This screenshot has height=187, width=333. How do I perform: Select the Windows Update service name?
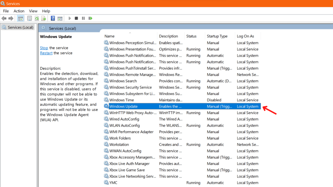[x=123, y=106]
